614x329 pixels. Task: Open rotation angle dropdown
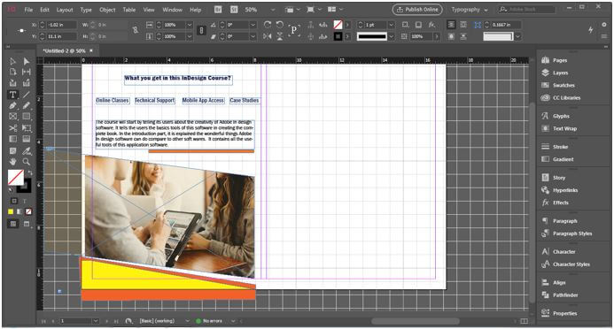coord(253,25)
